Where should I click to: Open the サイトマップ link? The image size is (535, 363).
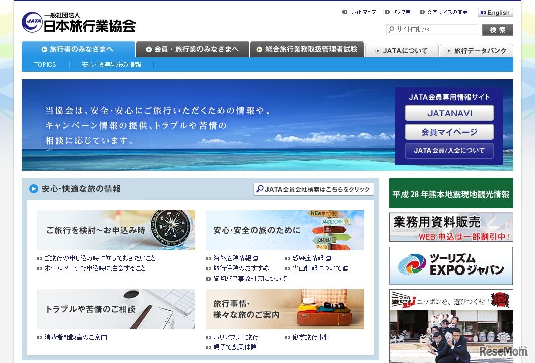(x=362, y=12)
